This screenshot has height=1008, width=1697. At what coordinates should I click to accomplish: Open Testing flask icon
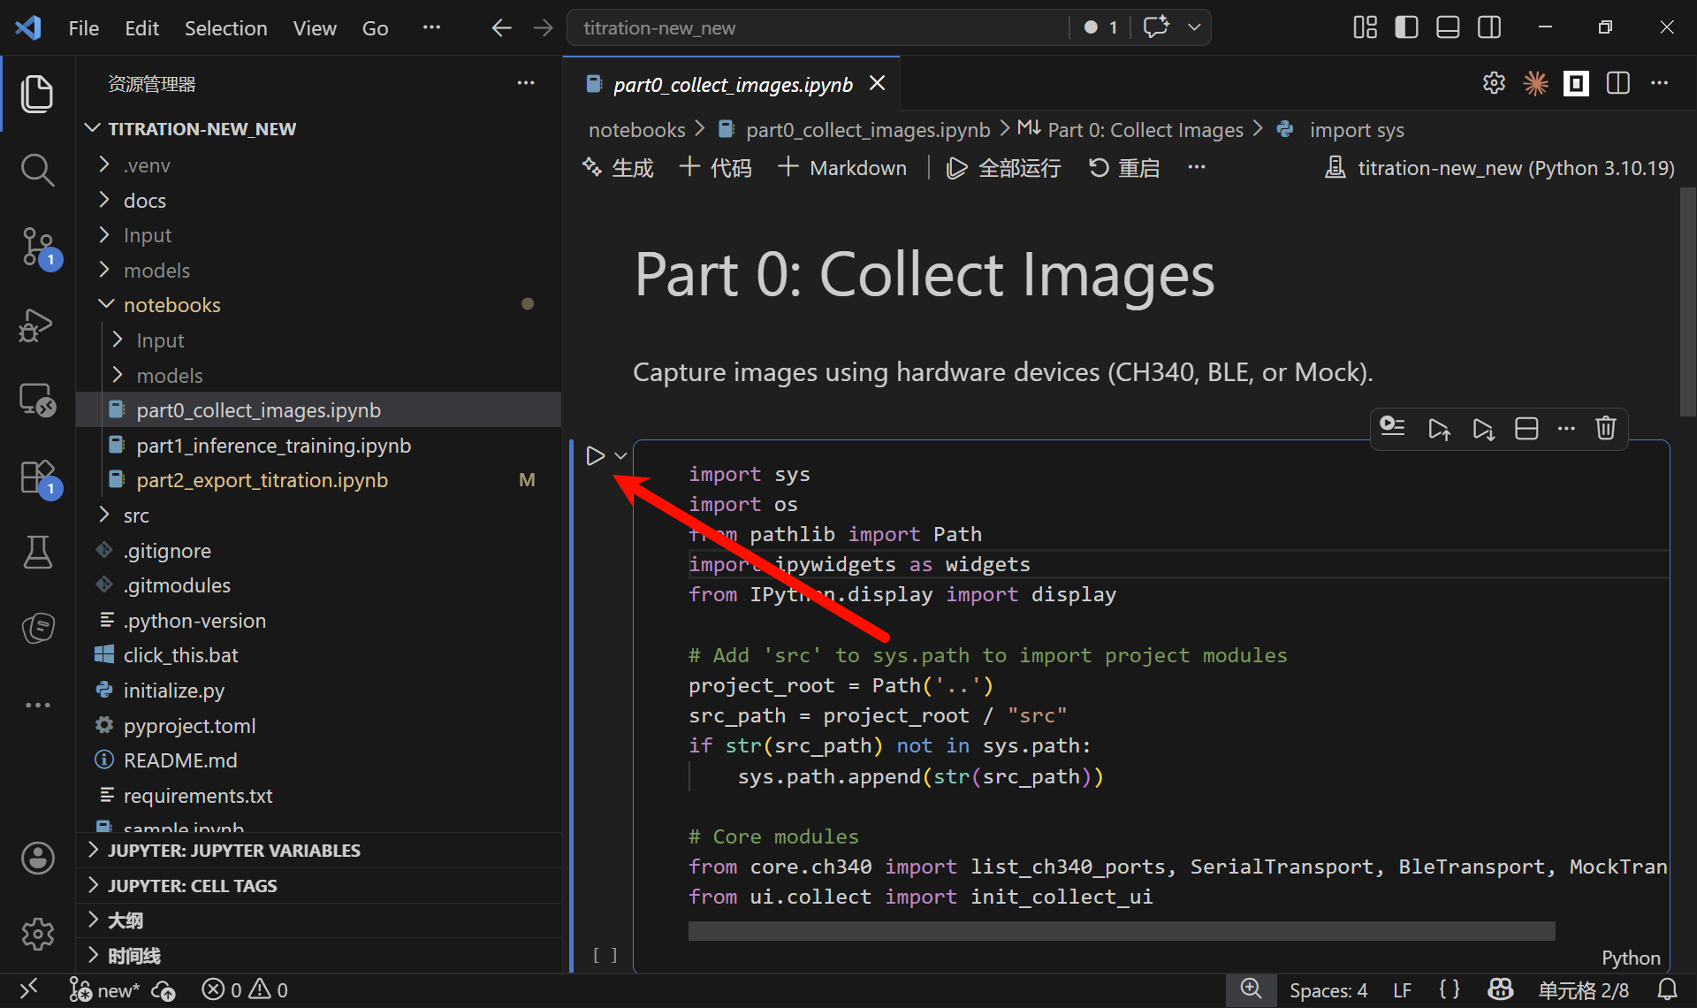[37, 552]
